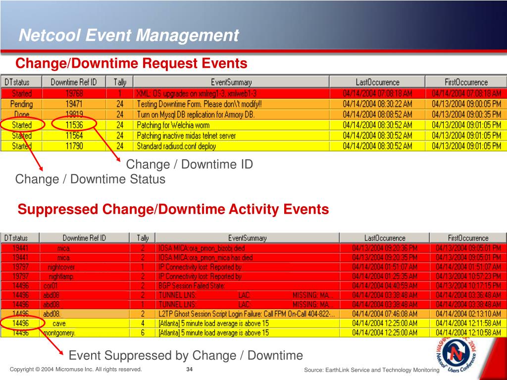Select Patching inactive midas telnet server event
Screen dimensions: 507x380
tap(186, 136)
